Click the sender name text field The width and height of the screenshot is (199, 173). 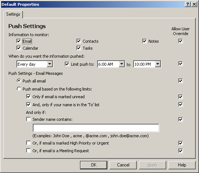[x=96, y=128]
